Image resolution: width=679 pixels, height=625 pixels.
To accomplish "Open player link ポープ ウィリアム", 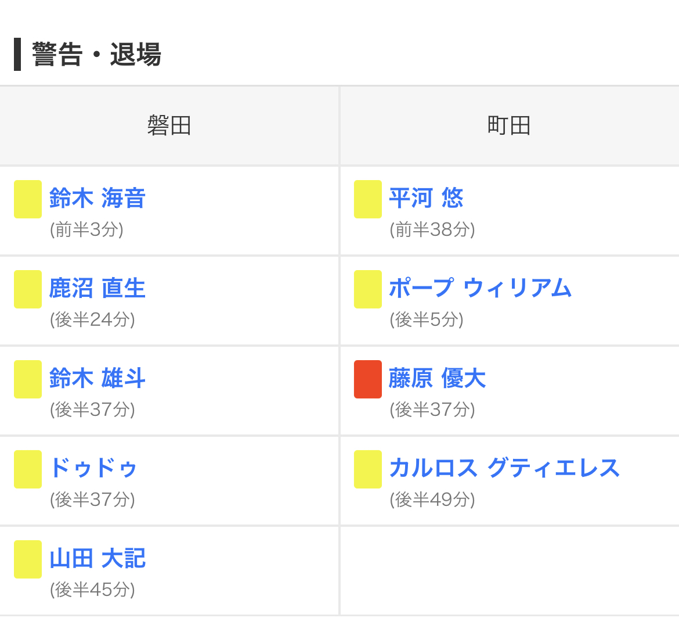I will [480, 288].
